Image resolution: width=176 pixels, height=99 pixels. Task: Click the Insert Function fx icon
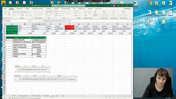coord(40,21)
